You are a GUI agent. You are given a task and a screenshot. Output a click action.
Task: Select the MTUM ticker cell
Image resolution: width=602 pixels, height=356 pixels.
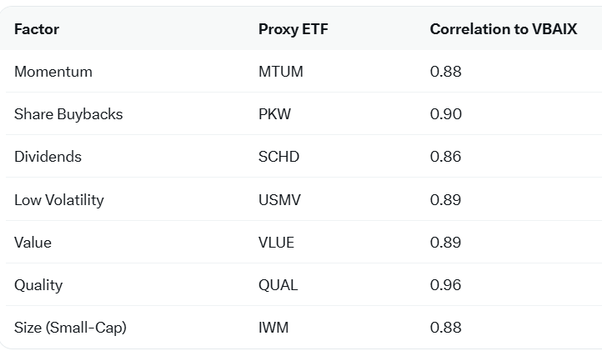[281, 72]
